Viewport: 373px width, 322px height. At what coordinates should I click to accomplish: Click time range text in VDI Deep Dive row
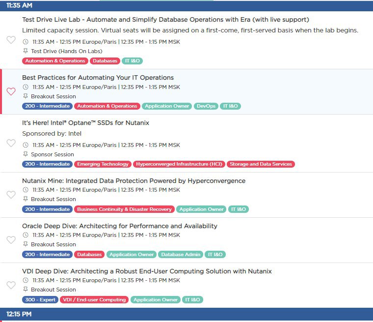(106, 280)
